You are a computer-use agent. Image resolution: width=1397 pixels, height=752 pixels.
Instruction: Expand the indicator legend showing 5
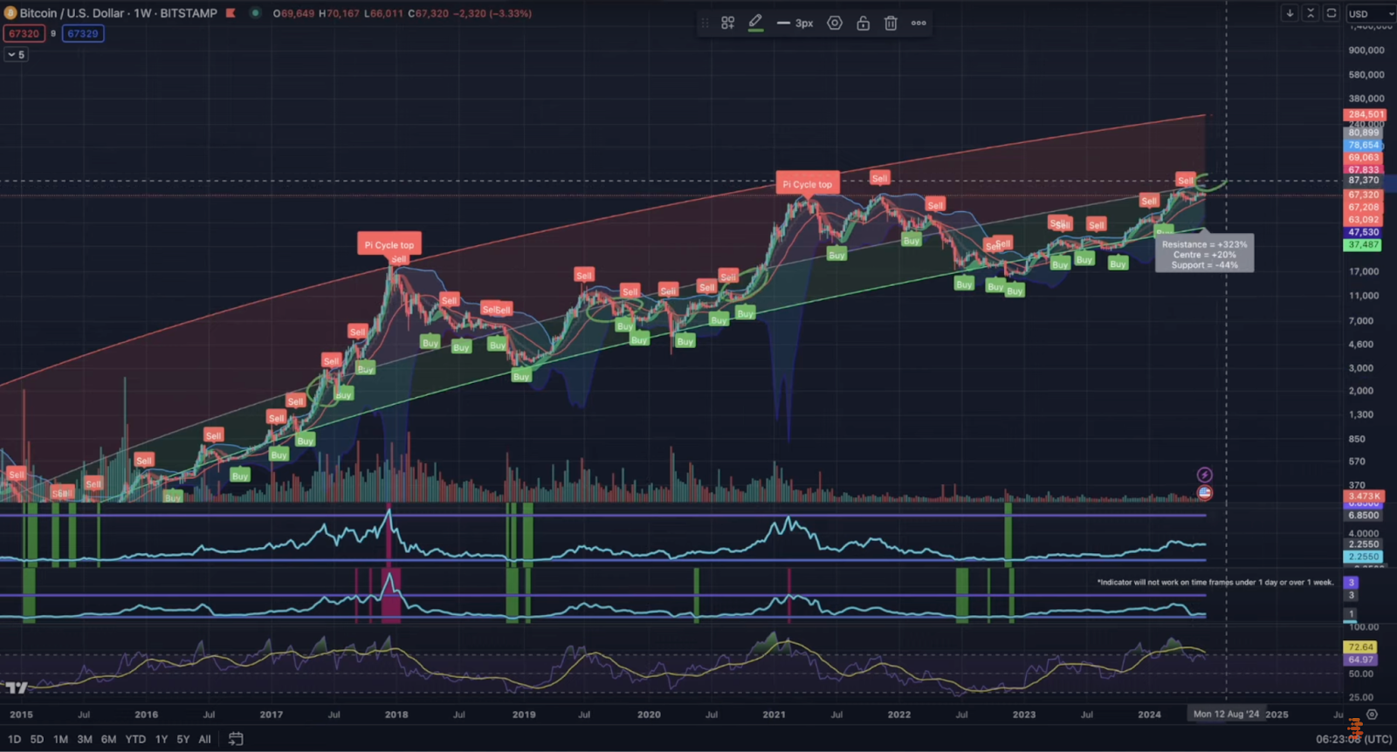[17, 54]
